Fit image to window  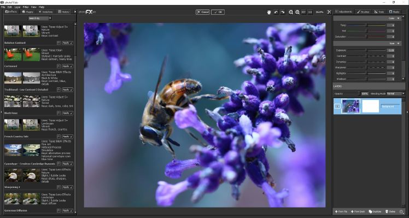coord(303,12)
